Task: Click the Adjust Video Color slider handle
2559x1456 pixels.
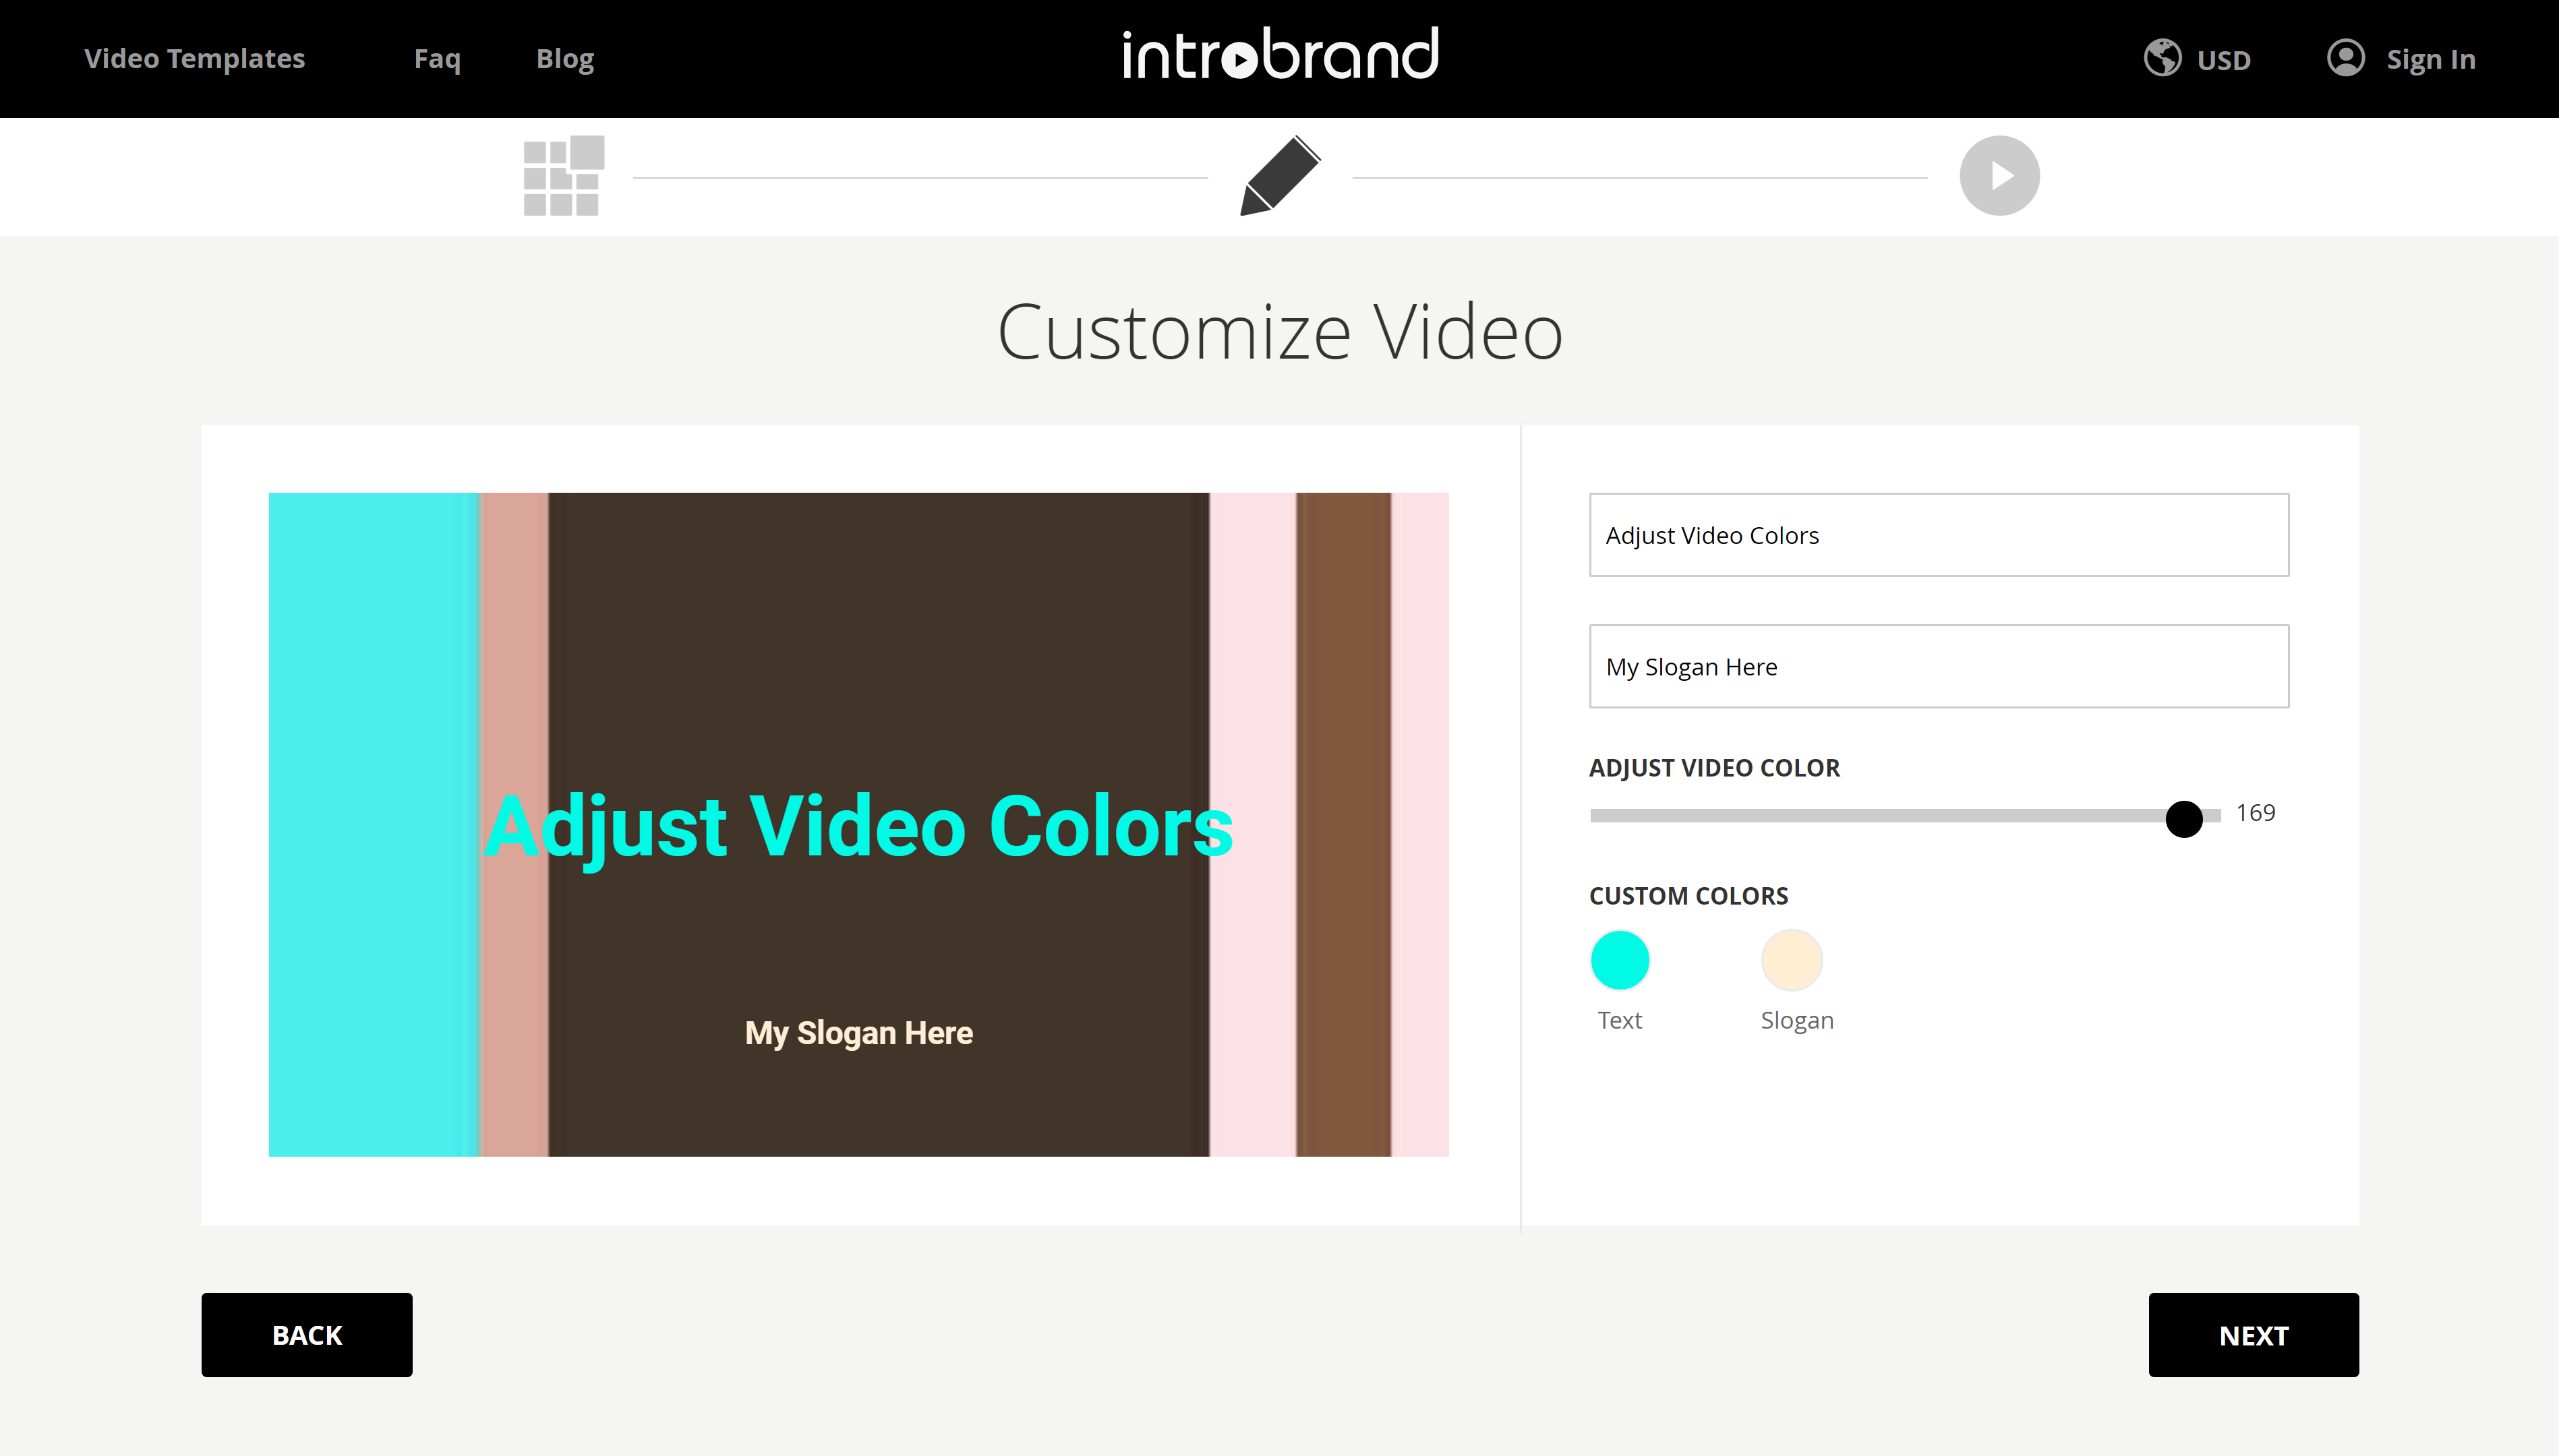Action: coord(2183,818)
